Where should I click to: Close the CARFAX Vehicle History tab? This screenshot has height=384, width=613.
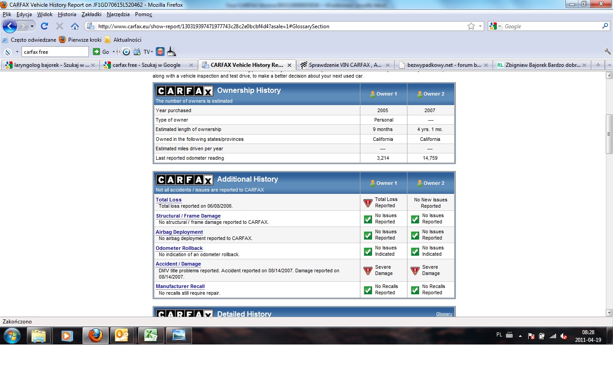(289, 65)
